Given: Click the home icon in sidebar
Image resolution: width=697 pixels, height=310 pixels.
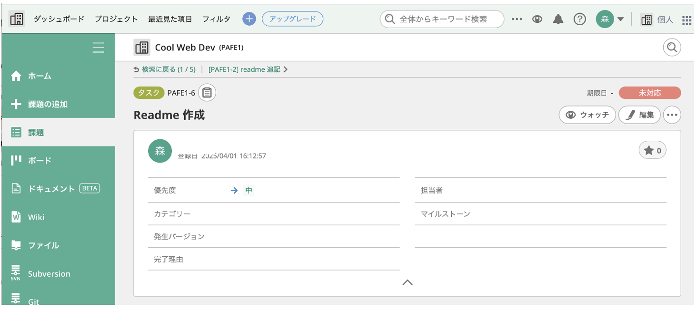Looking at the screenshot, I should [16, 76].
